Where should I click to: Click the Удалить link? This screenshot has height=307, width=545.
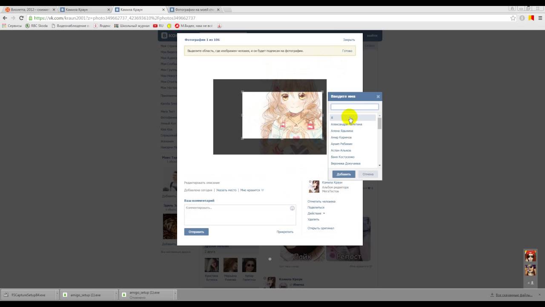tap(313, 219)
